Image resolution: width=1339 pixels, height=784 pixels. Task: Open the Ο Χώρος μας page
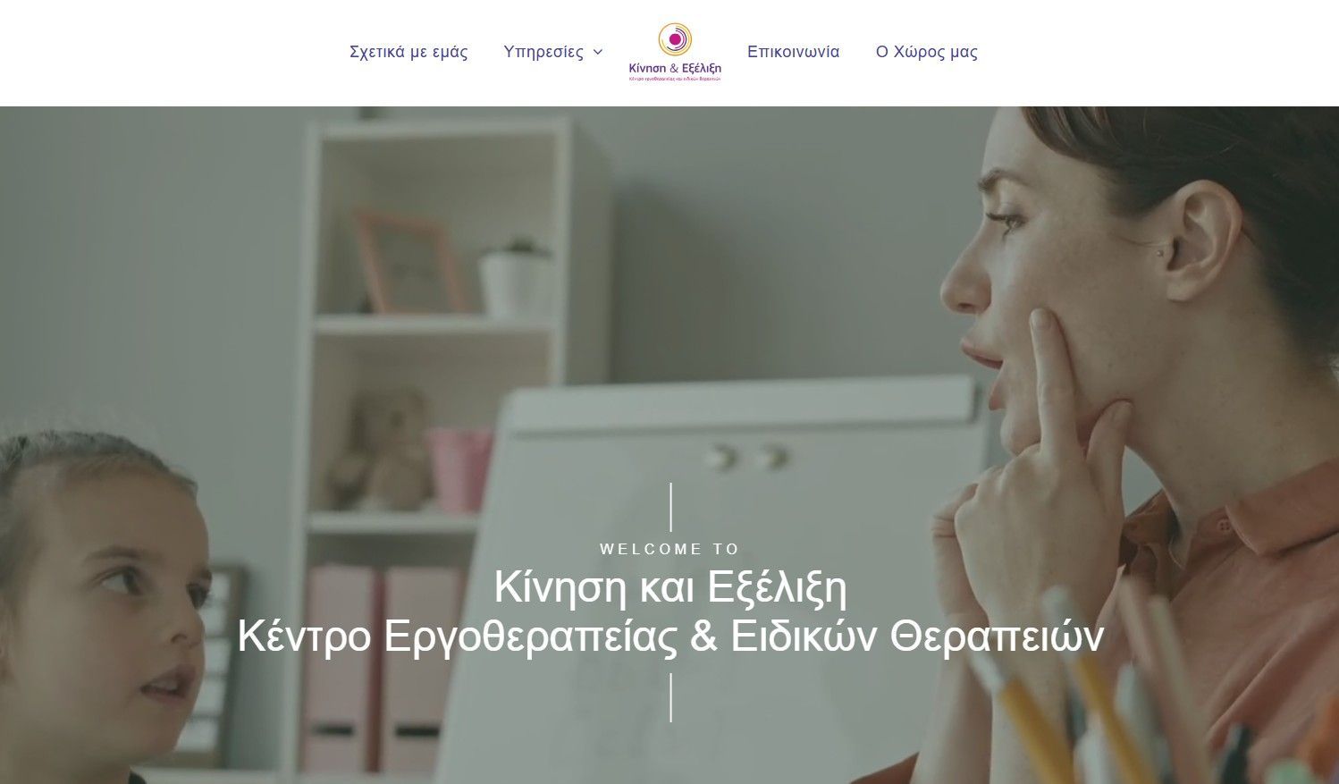pos(927,52)
